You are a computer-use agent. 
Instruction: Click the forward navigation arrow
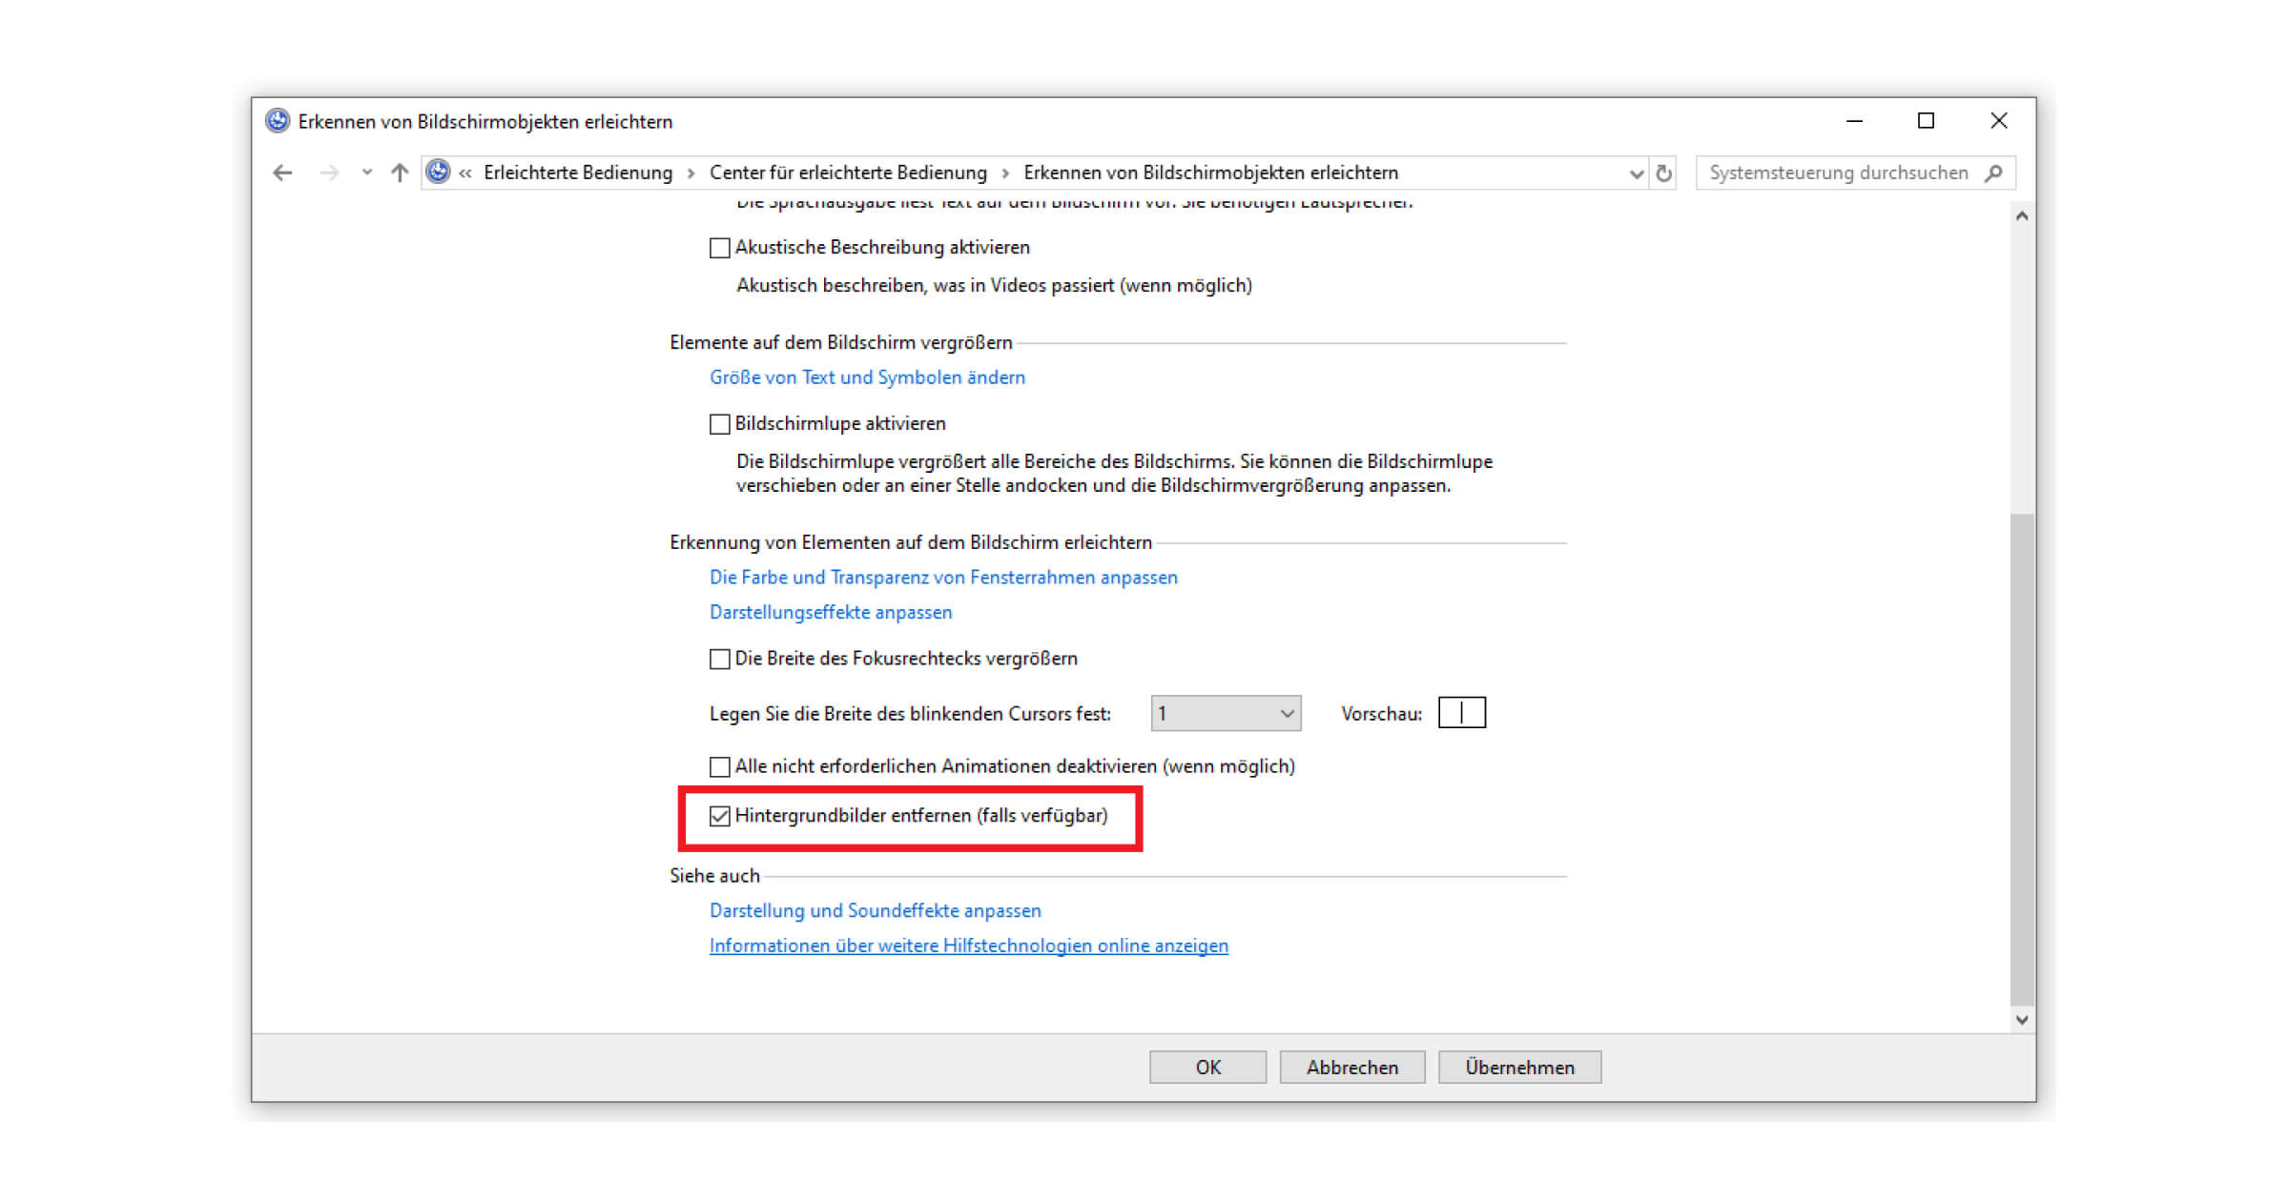click(x=329, y=173)
